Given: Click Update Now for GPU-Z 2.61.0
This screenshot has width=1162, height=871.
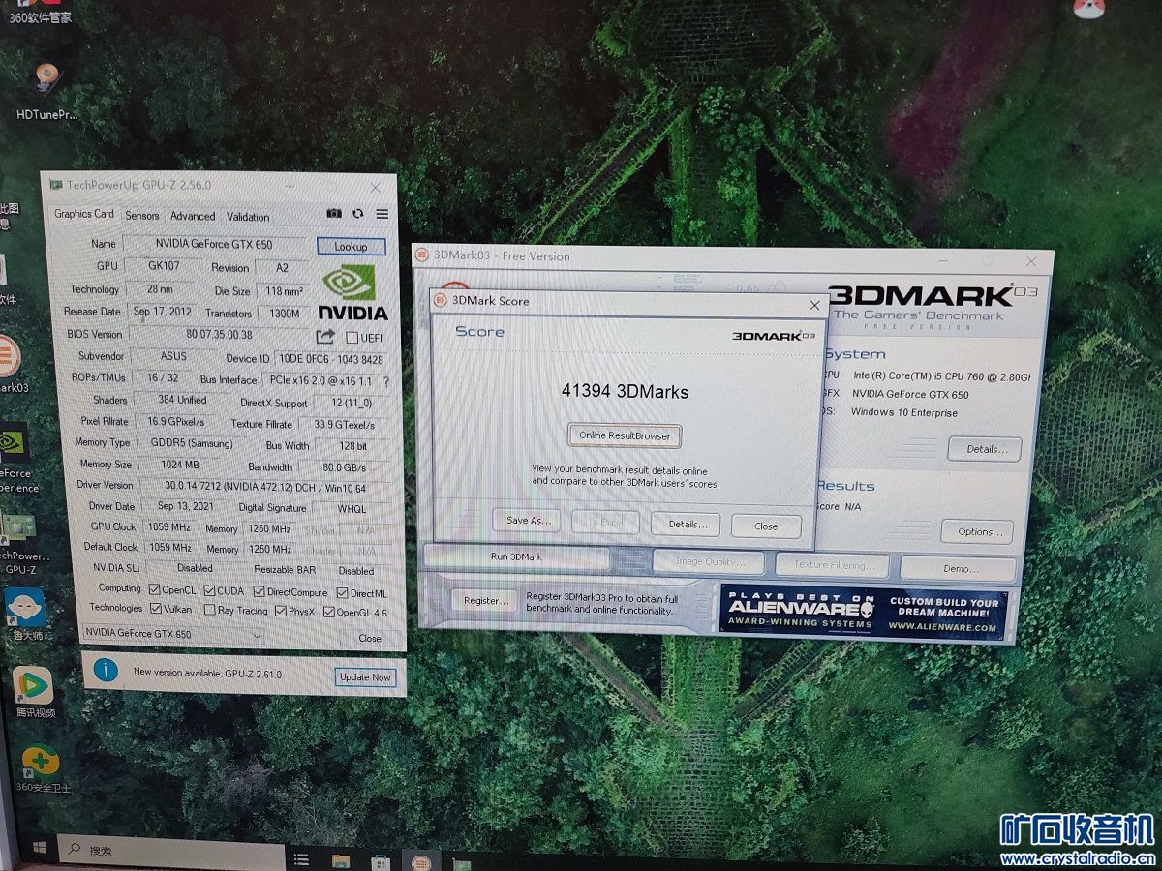Looking at the screenshot, I should (x=365, y=677).
